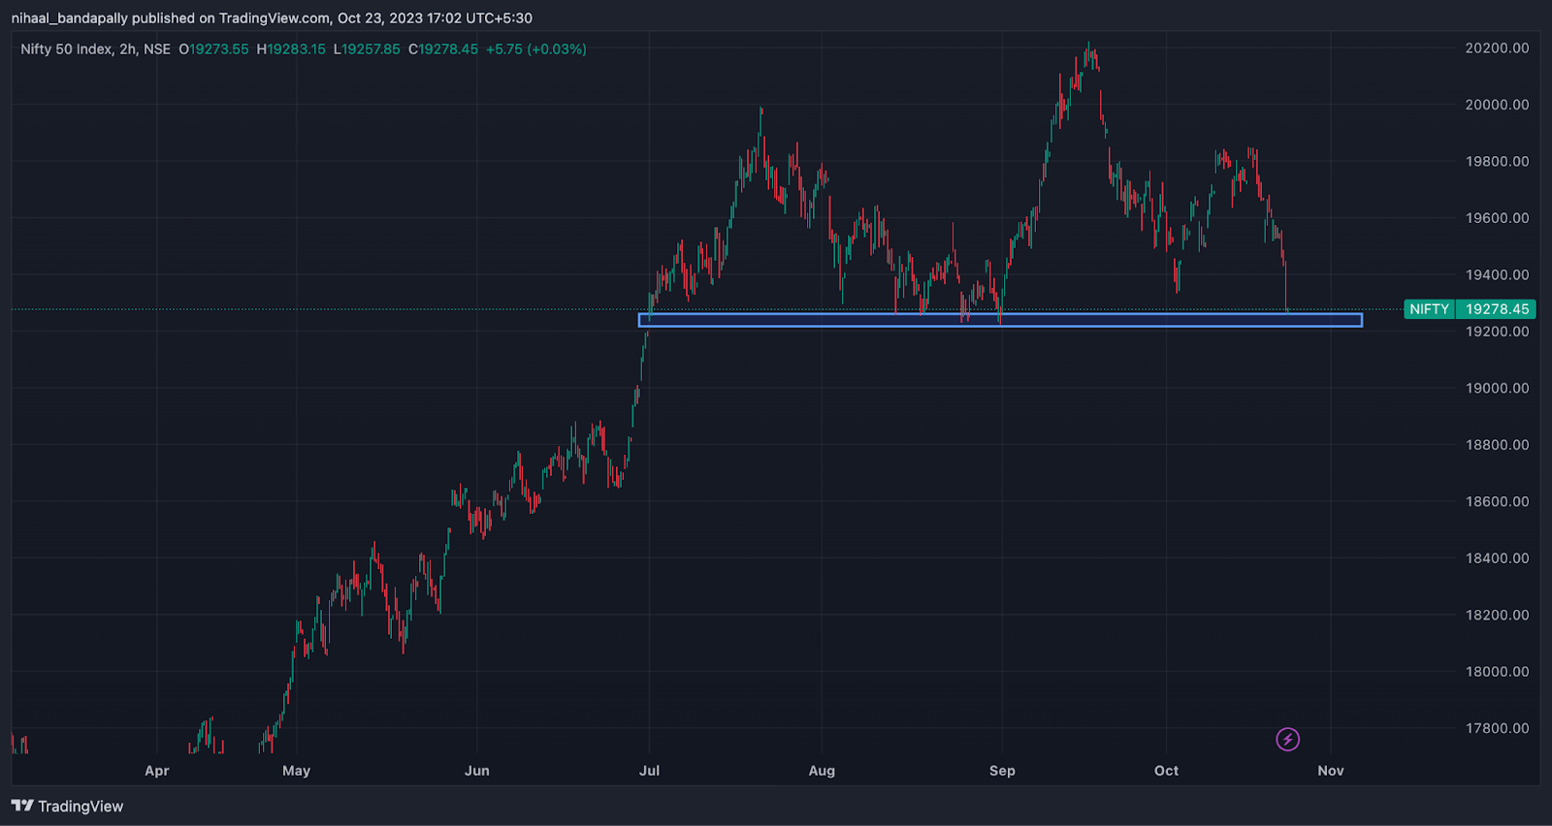This screenshot has height=826, width=1552.
Task: Click the +5.75 (+0.03%) change value
Action: tap(536, 49)
